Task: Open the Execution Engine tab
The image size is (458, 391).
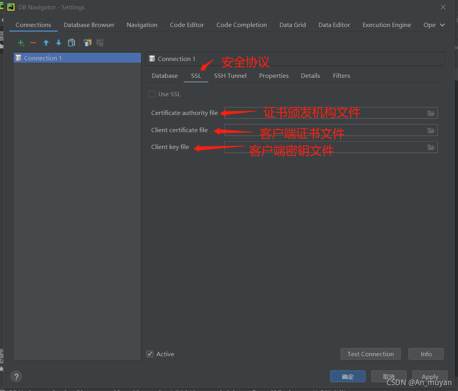Action: point(387,25)
